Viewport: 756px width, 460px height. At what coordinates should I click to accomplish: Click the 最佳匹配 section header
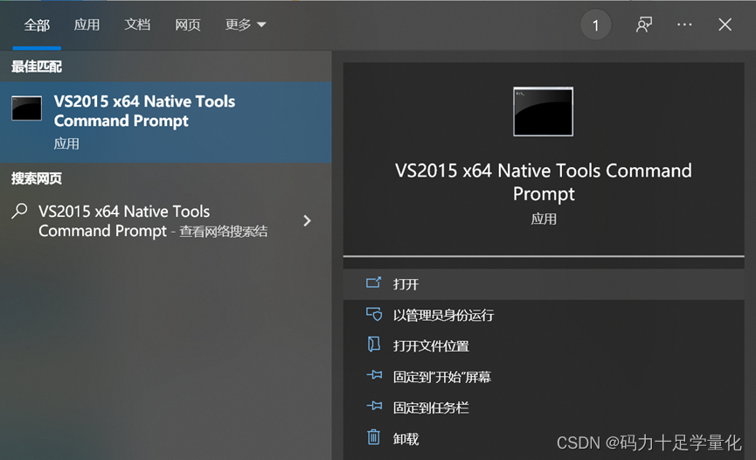point(37,66)
